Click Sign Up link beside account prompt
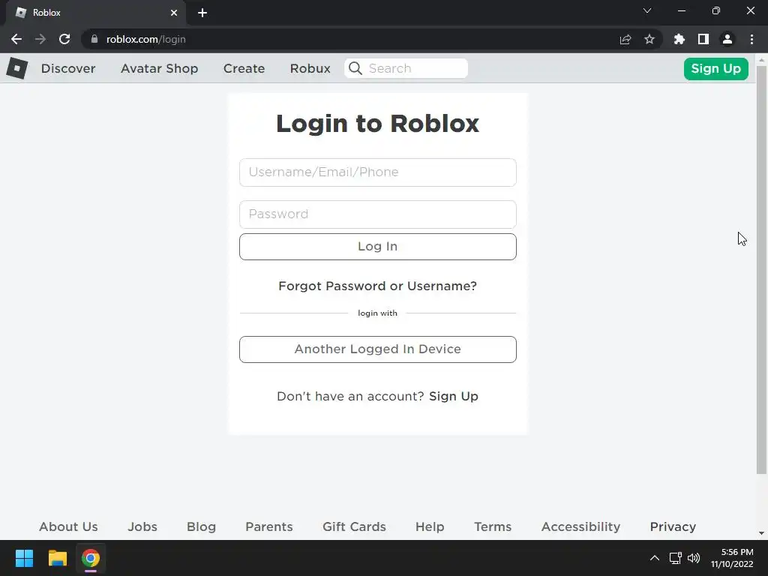The height and width of the screenshot is (576, 768). (x=454, y=396)
